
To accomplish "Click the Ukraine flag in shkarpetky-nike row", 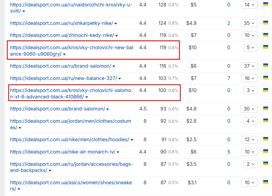I will [266, 23].
